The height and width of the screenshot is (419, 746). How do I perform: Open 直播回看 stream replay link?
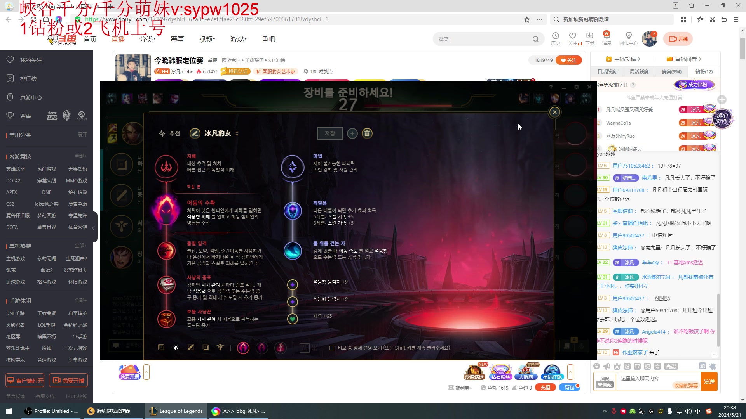click(x=684, y=59)
